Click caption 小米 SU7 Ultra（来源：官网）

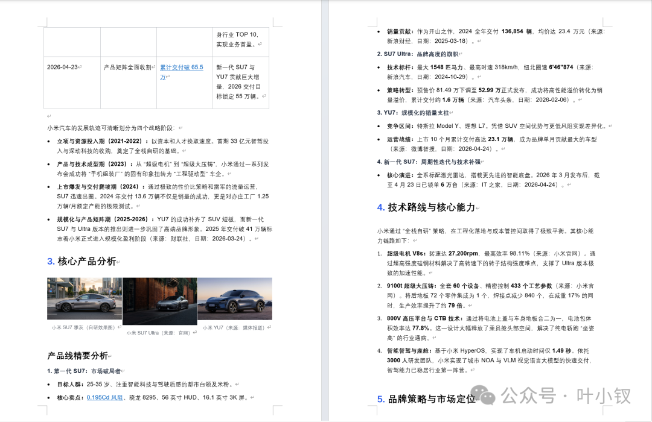pos(159,333)
